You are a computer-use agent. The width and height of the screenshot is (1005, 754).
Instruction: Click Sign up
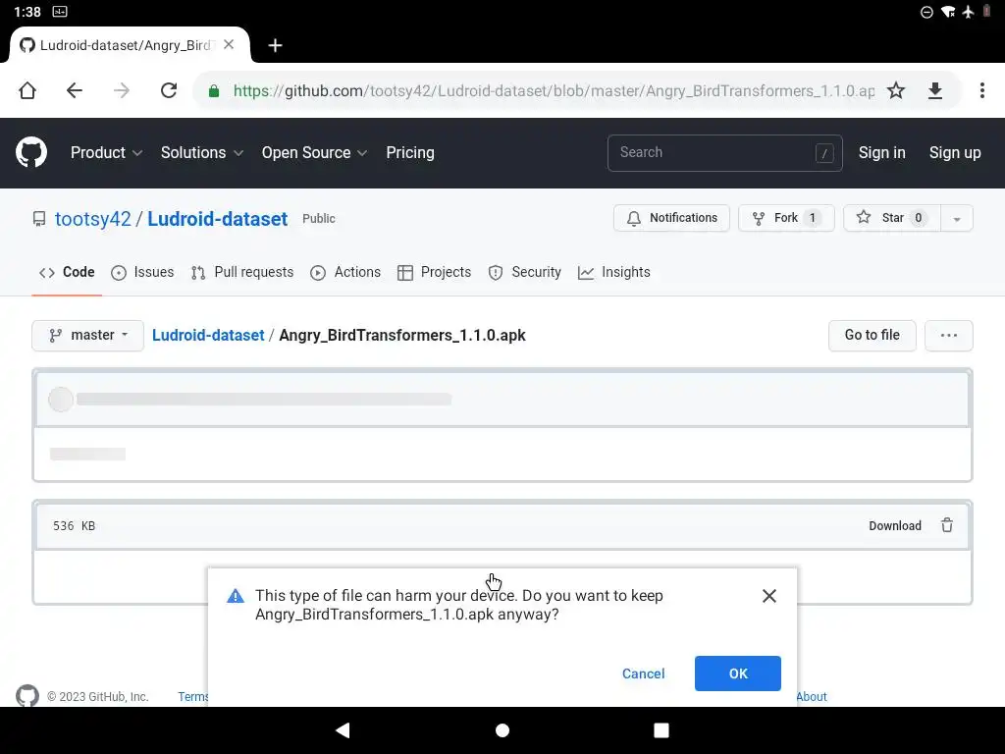(955, 152)
